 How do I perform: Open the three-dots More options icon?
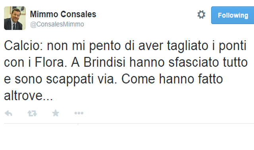pos(79,113)
